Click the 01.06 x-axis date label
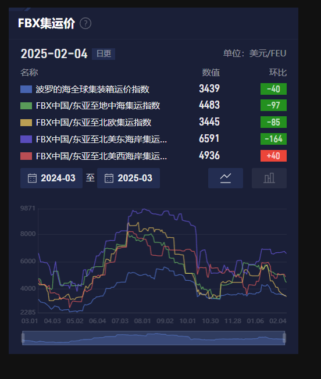The height and width of the screenshot is (379, 321). 255,321
